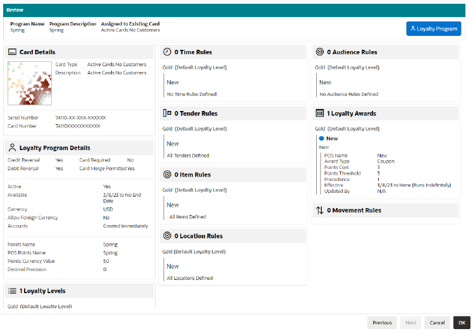Click the Points Currency Value 50
473x331 pixels.
[106, 261]
